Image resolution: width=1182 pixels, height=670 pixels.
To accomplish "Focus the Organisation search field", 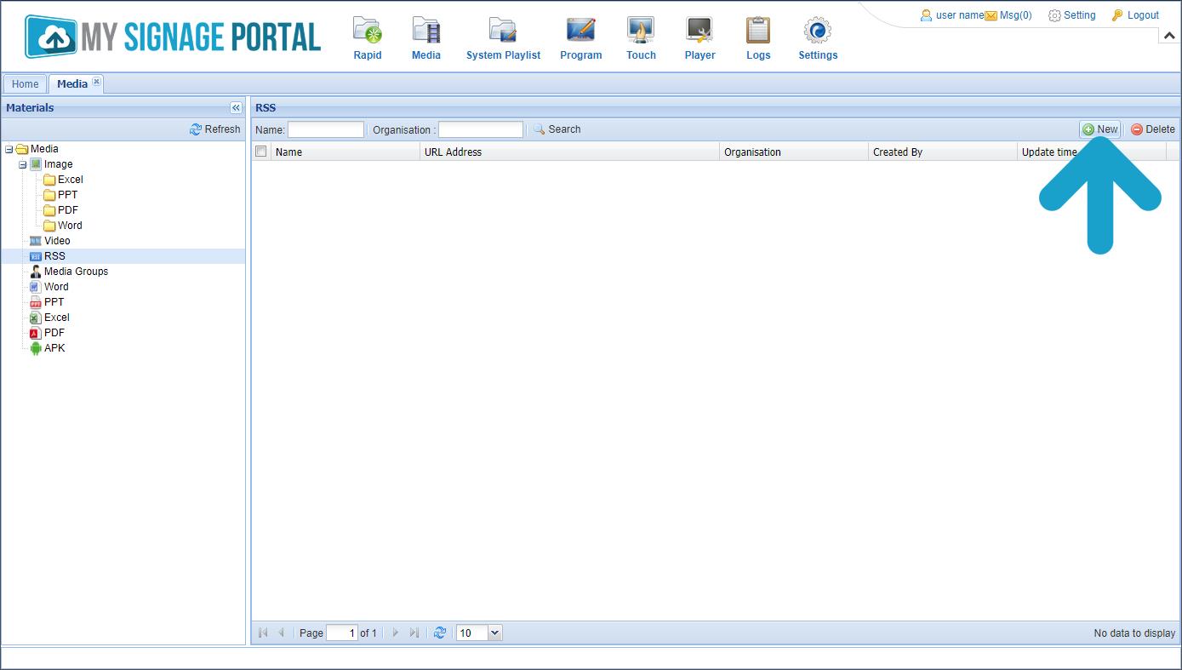I will coord(481,129).
